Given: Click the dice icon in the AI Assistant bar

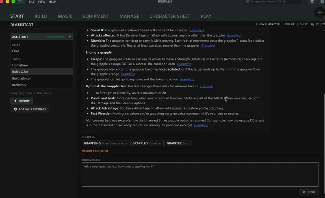Looking at the screenshot, I should 317,24.
